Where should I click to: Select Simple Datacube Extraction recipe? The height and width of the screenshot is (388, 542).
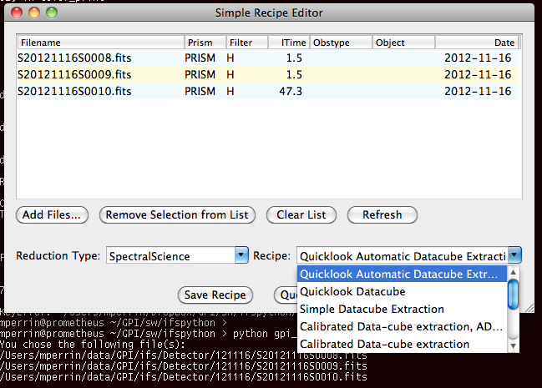click(372, 310)
